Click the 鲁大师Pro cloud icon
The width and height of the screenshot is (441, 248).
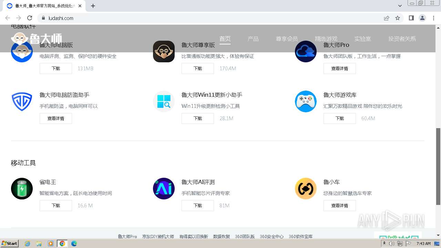306,51
